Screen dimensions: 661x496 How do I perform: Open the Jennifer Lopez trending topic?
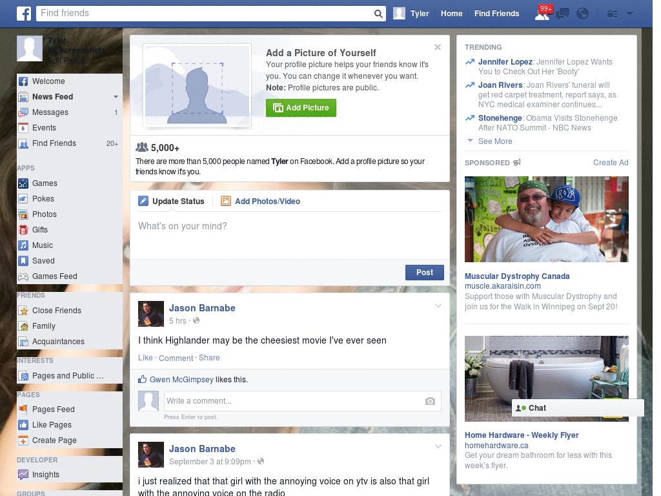pyautogui.click(x=505, y=62)
